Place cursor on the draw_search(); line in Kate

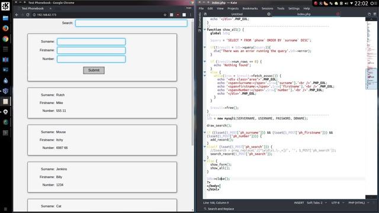219,125
